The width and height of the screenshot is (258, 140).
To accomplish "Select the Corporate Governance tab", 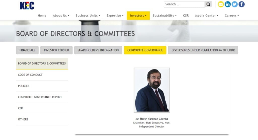I will 145,50.
